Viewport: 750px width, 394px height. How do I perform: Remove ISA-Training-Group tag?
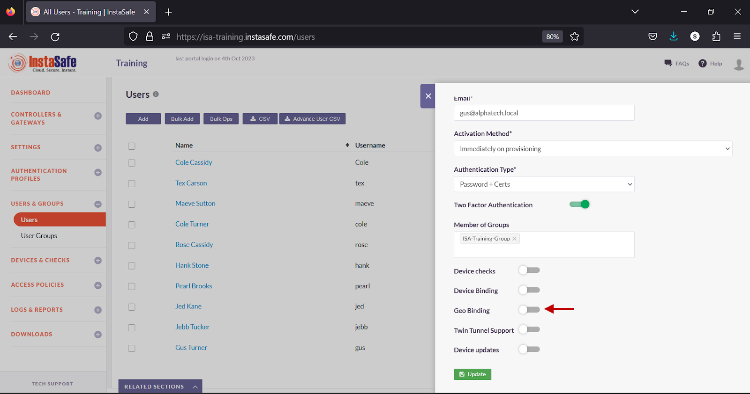[514, 239]
